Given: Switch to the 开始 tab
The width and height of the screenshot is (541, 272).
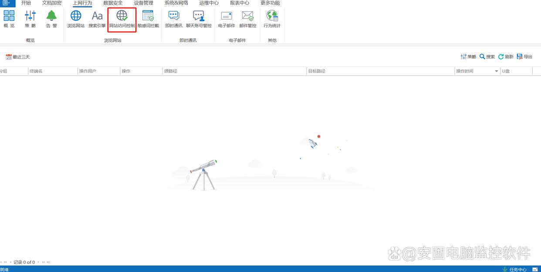Looking at the screenshot, I should [26, 3].
